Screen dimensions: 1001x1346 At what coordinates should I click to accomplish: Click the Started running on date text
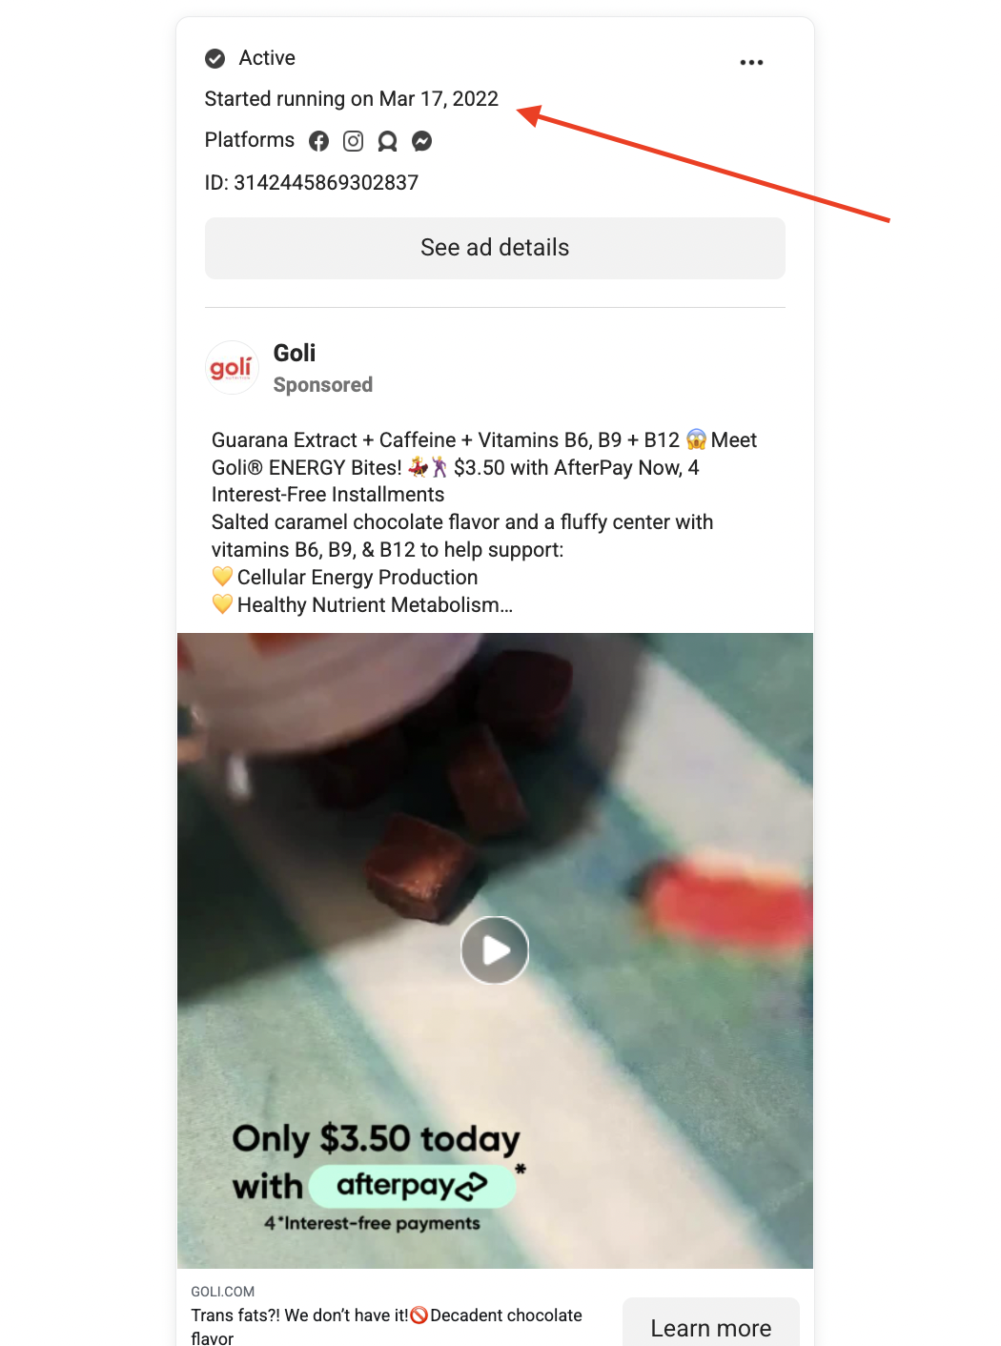tap(352, 99)
